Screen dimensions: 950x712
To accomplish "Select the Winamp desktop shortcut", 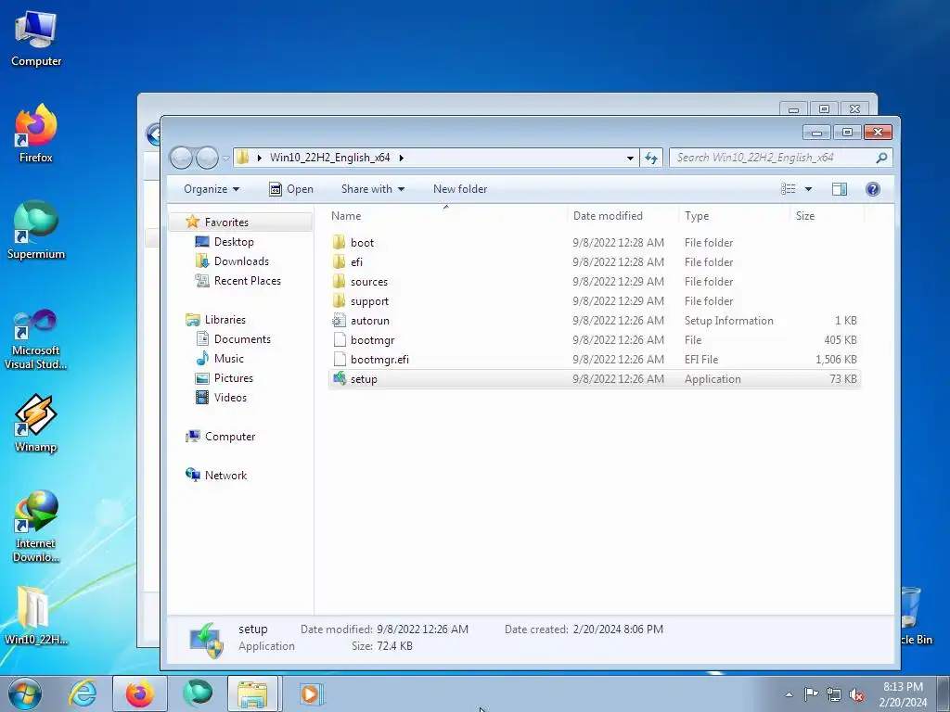I will pos(36,423).
